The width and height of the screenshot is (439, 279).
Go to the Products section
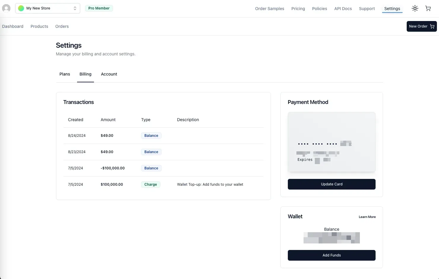pos(39,26)
